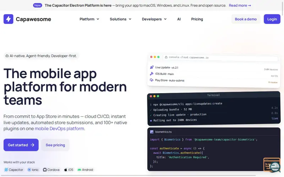Image resolution: width=284 pixels, height=177 pixels.
Task: Click the Login button
Action: click(x=272, y=19)
